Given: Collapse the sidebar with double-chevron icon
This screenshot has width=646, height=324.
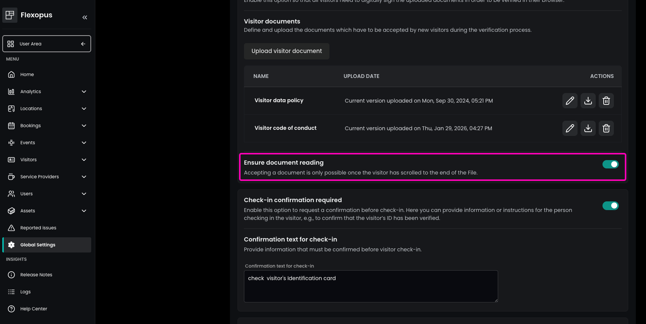Looking at the screenshot, I should pos(85,17).
